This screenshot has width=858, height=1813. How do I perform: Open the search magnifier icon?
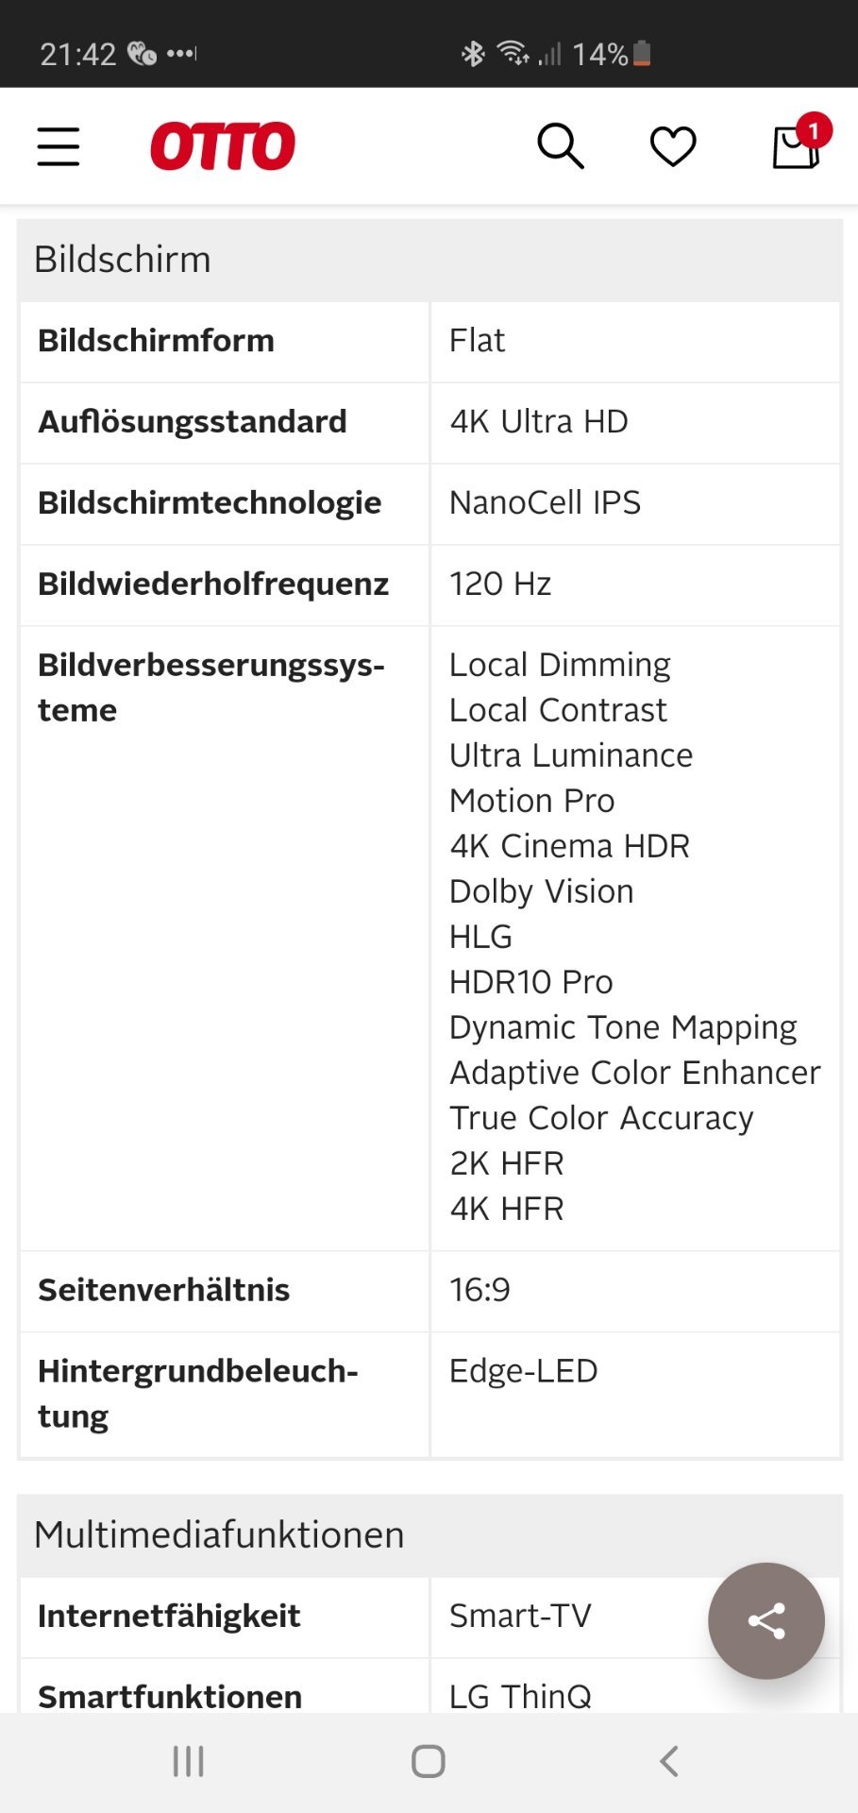click(x=561, y=146)
